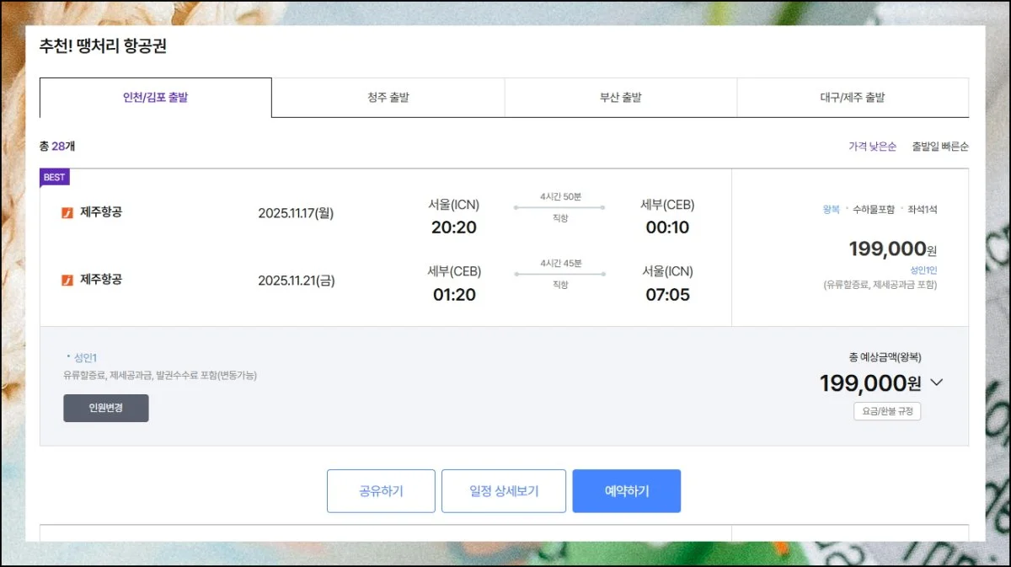Select the 인천/김포 출발 tab
Screen dimensions: 1011x567
(x=156, y=98)
